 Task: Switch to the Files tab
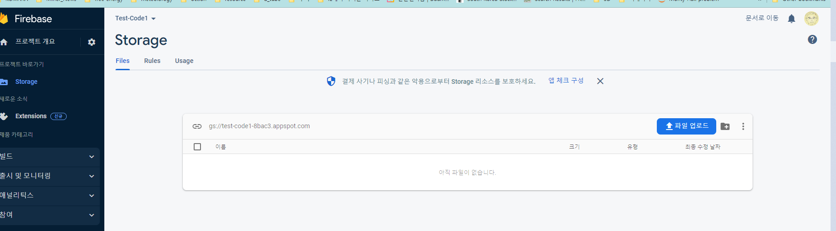[x=122, y=61]
